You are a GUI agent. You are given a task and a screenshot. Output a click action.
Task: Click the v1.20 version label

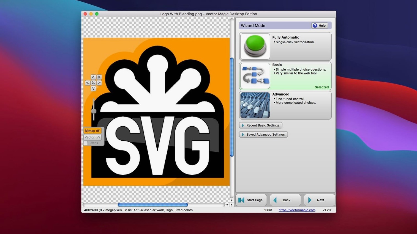coord(327,210)
